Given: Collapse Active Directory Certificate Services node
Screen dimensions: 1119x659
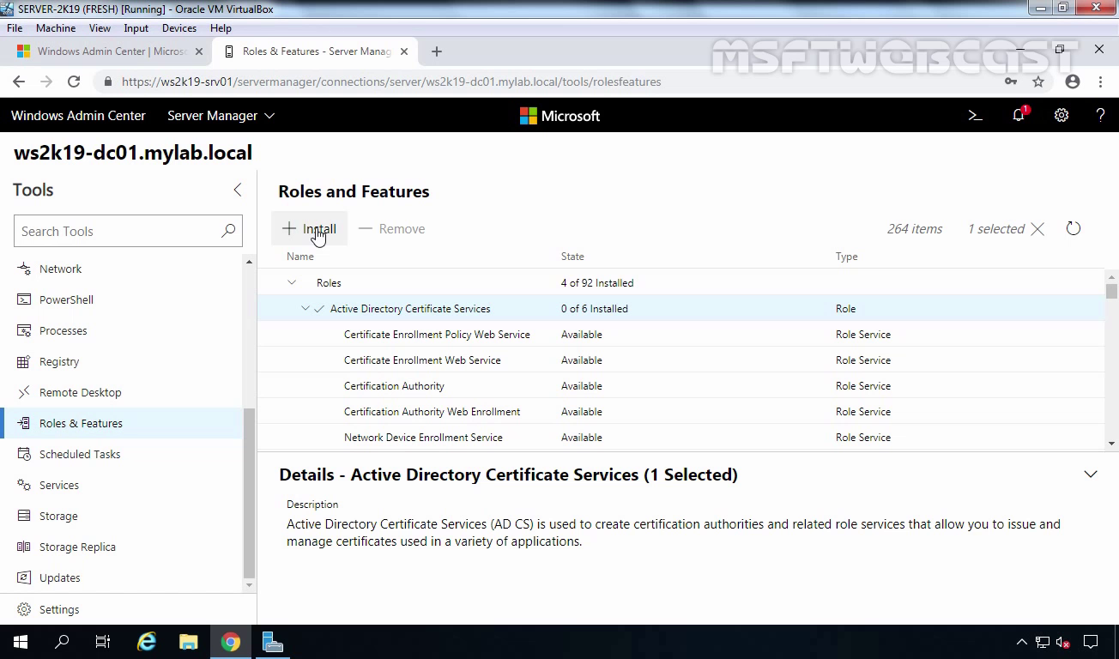Looking at the screenshot, I should [x=305, y=308].
